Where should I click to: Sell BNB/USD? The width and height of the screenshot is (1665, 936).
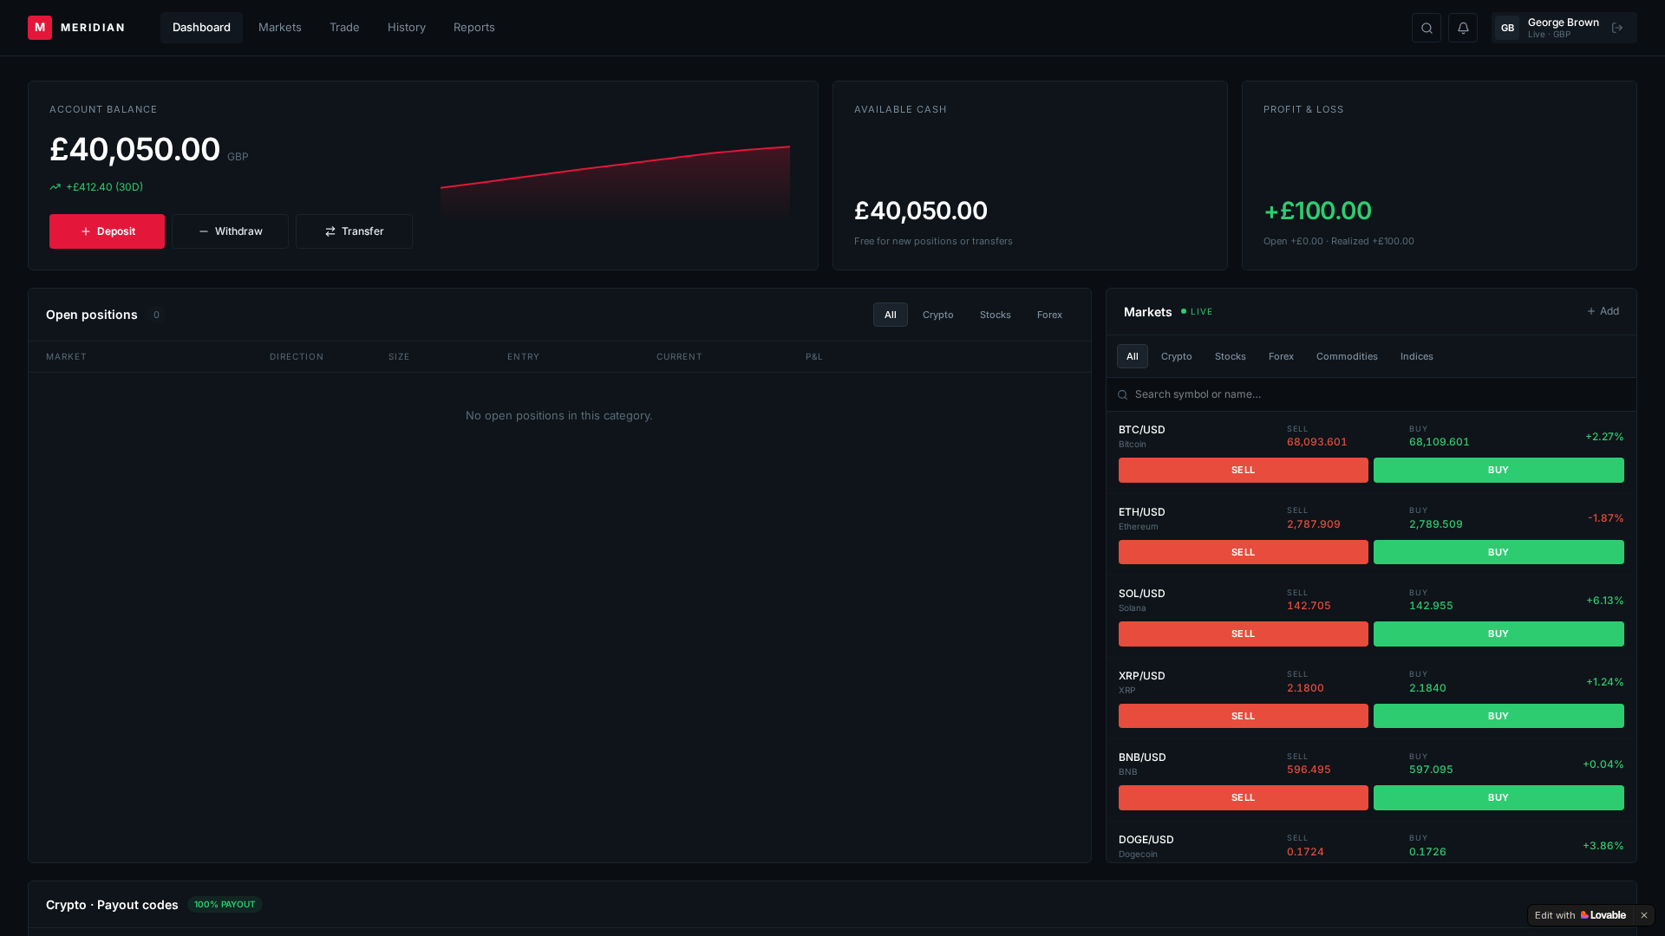(x=1244, y=797)
